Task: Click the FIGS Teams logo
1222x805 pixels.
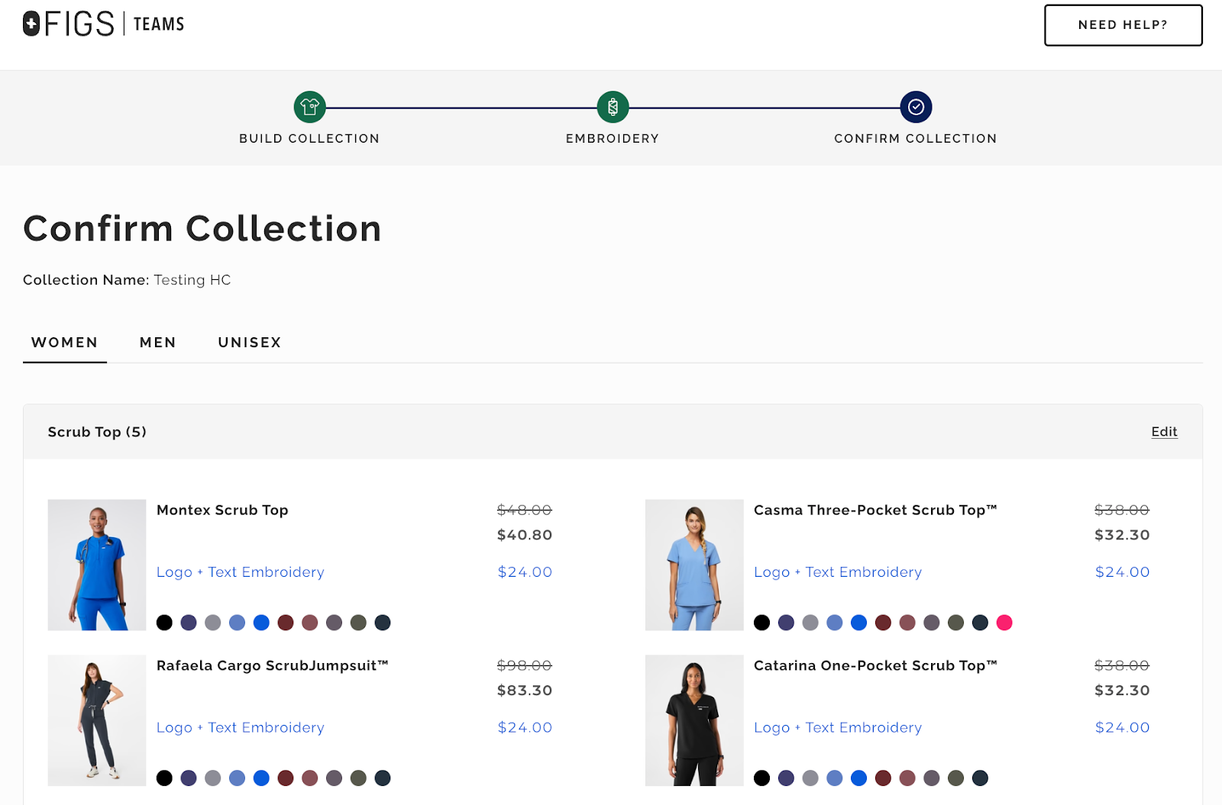Action: (x=104, y=24)
